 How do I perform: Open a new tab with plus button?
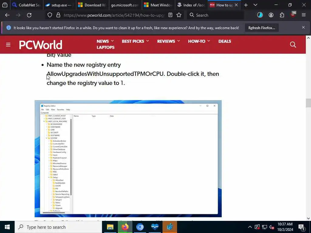246,5
